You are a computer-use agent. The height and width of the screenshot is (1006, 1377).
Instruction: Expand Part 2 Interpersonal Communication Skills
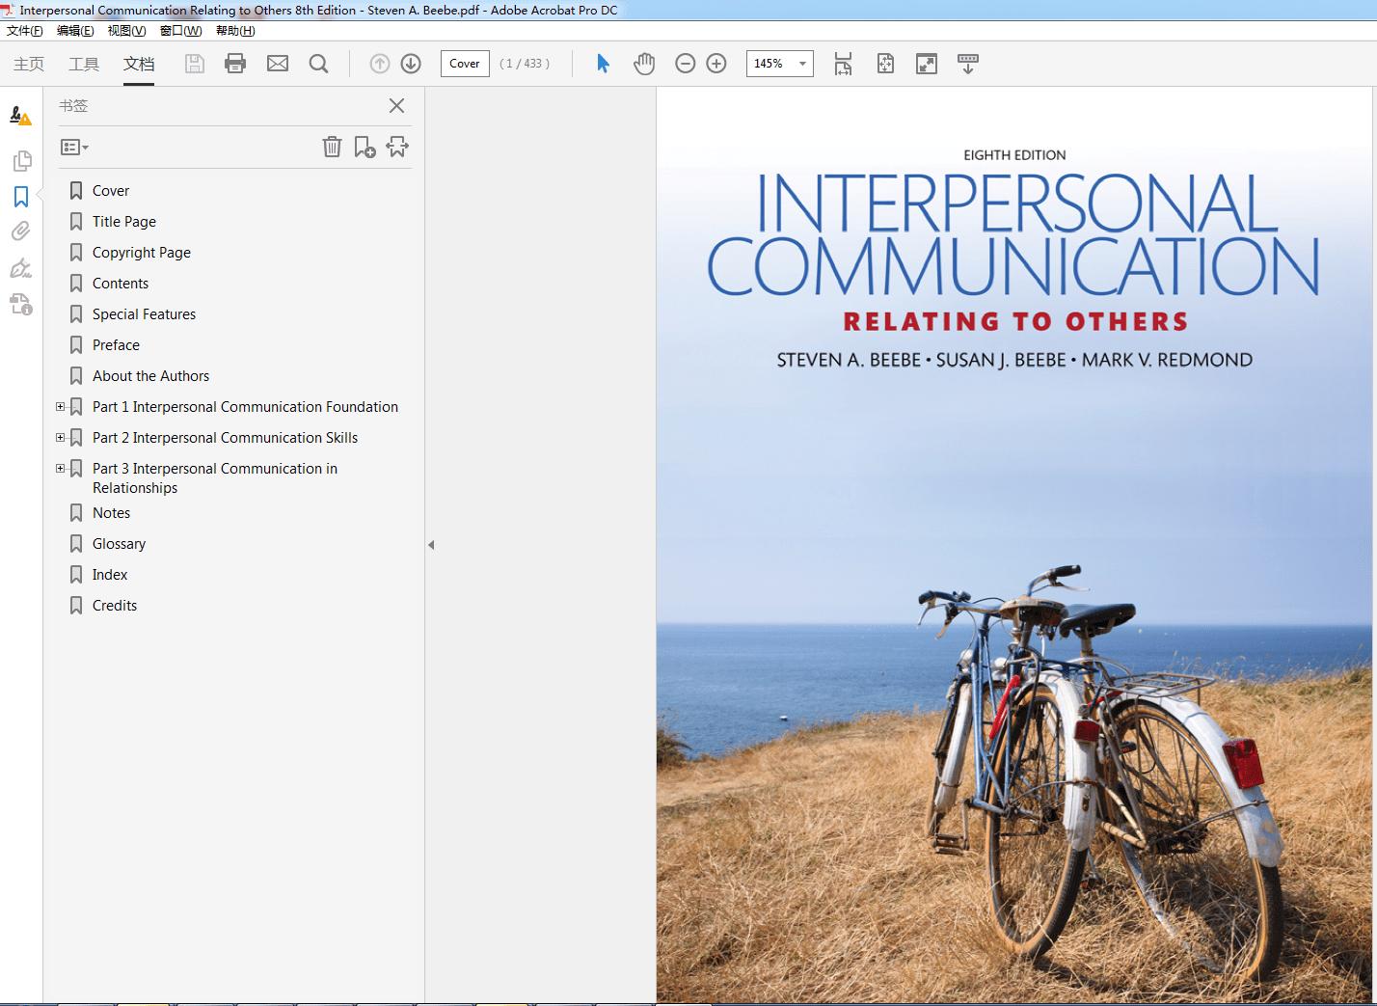pos(61,438)
